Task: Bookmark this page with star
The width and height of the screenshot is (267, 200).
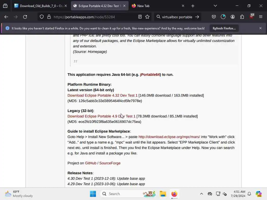Action: point(147,17)
